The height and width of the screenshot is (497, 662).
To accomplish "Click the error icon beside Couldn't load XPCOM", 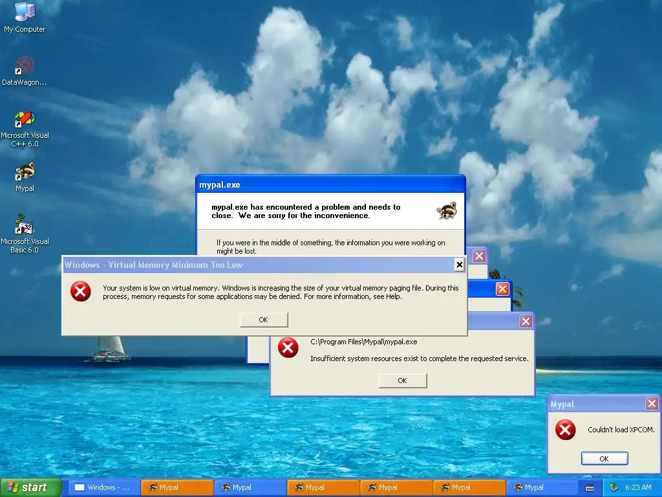I will tap(565, 430).
